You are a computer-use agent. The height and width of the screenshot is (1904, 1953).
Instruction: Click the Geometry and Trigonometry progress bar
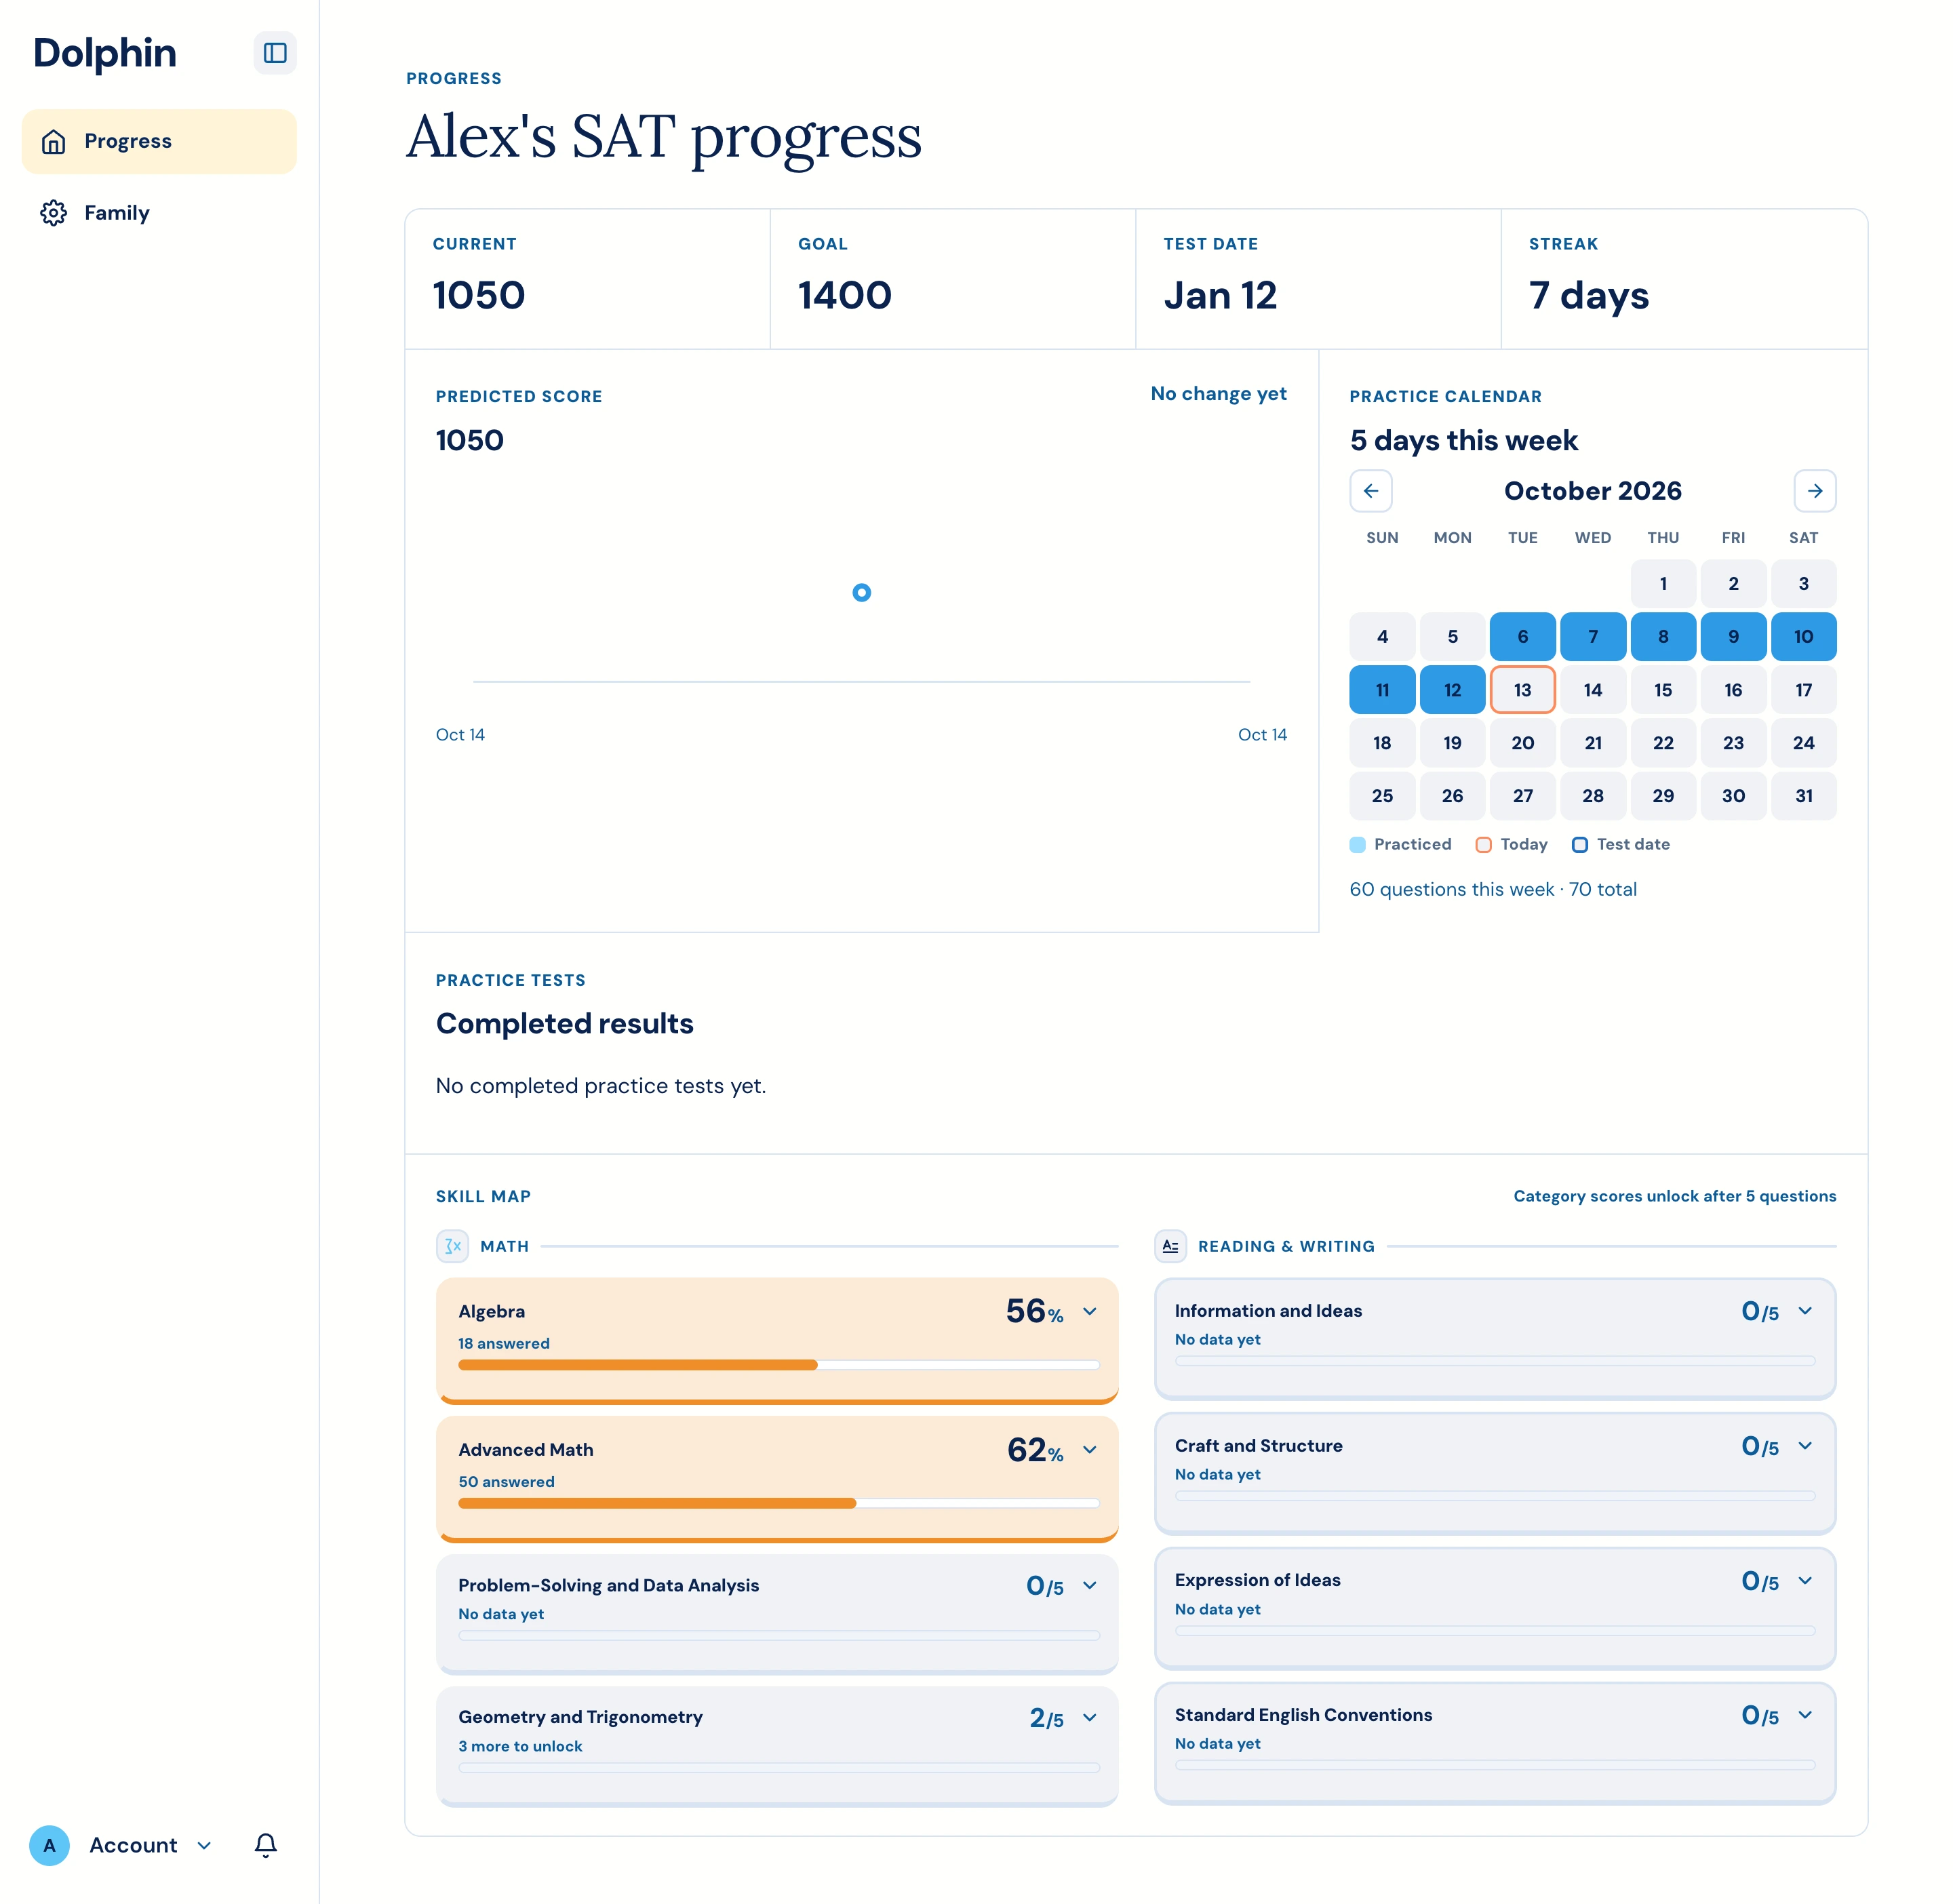tap(779, 1768)
